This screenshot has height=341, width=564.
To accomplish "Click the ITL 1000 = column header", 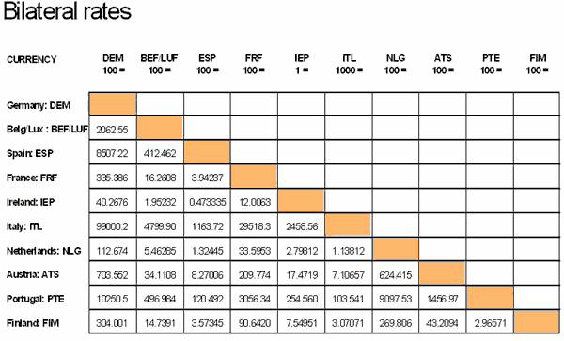I will coord(349,64).
